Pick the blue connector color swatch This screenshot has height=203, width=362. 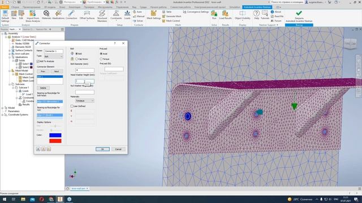(55, 135)
